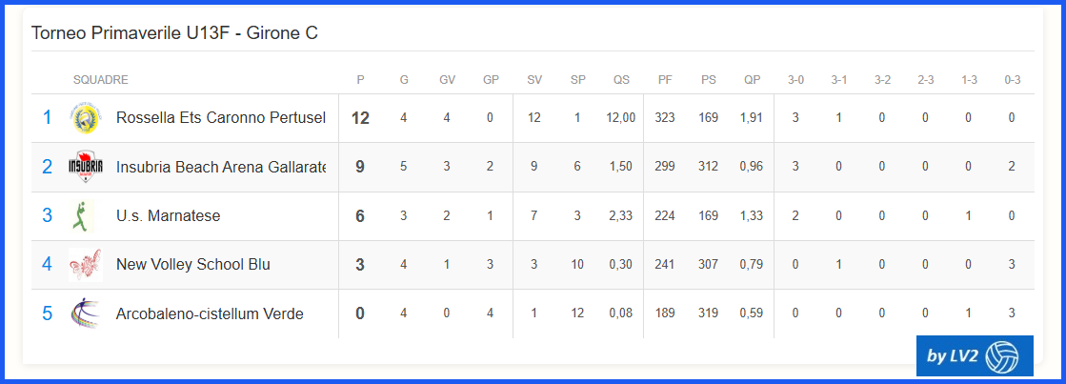Click the PF column header
This screenshot has width=1066, height=384.
pyautogui.click(x=665, y=80)
